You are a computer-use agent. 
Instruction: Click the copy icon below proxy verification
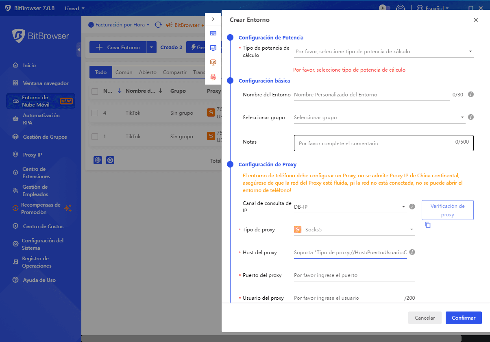[427, 225]
